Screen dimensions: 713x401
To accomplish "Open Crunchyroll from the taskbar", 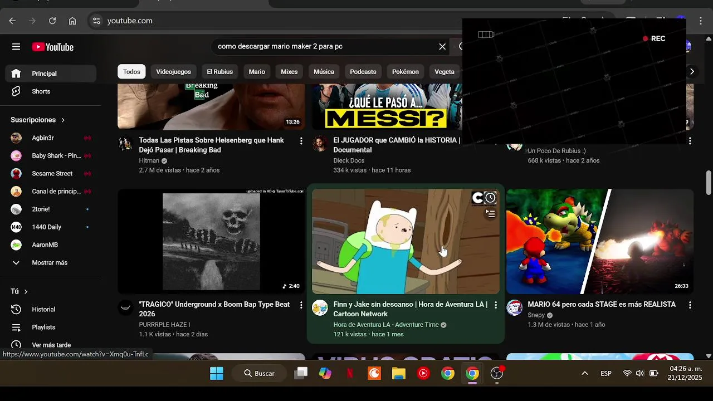I will tap(374, 373).
